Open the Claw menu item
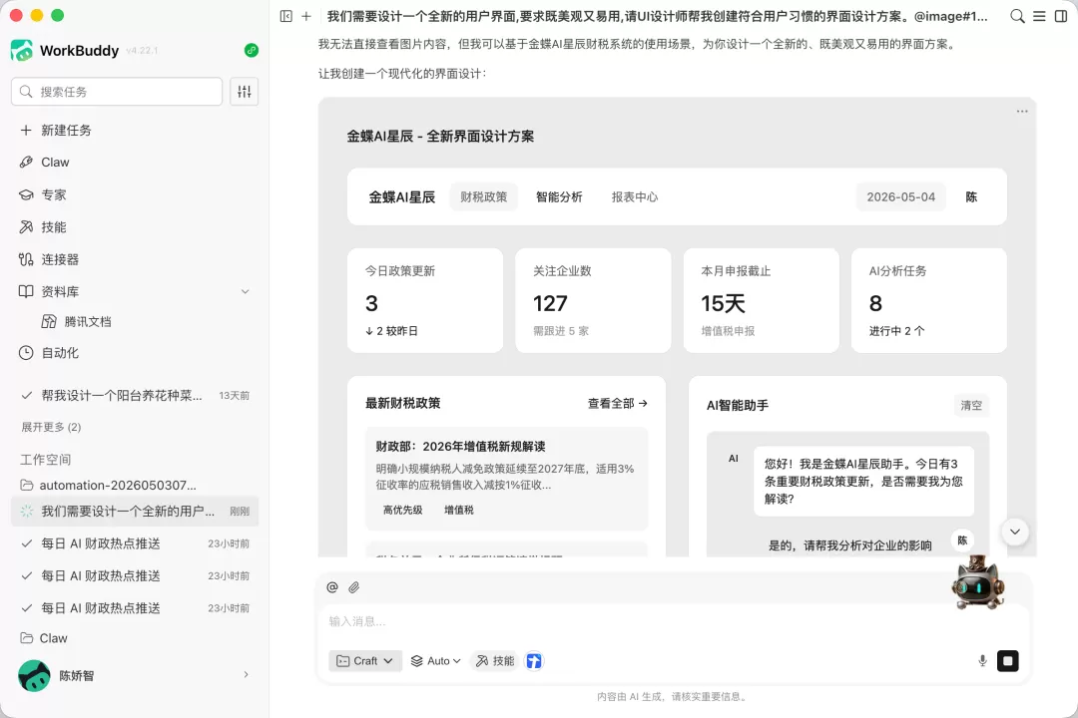1078x718 pixels. pos(135,163)
